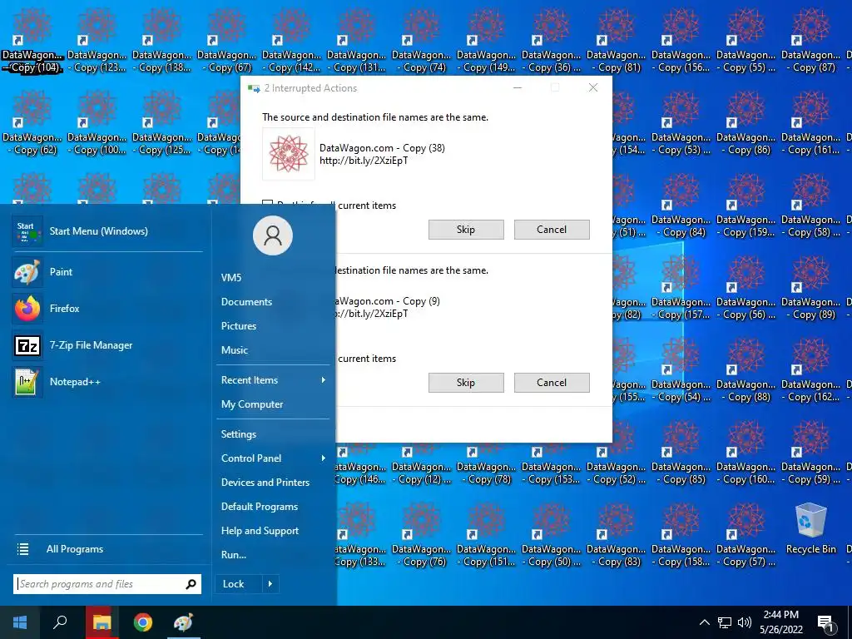Image resolution: width=852 pixels, height=639 pixels.
Task: Select DataWagon Copy (62) desktop shortcut
Action: pyautogui.click(x=32, y=121)
